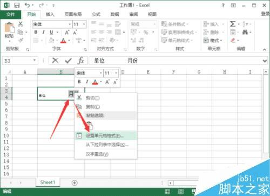270x196 pixels.
Task: Click the Undo arrow in title bar
Action: [27, 5]
